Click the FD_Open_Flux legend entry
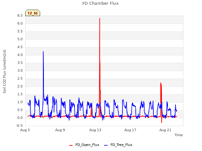Viewport: 202px width, 151px height. point(84,145)
